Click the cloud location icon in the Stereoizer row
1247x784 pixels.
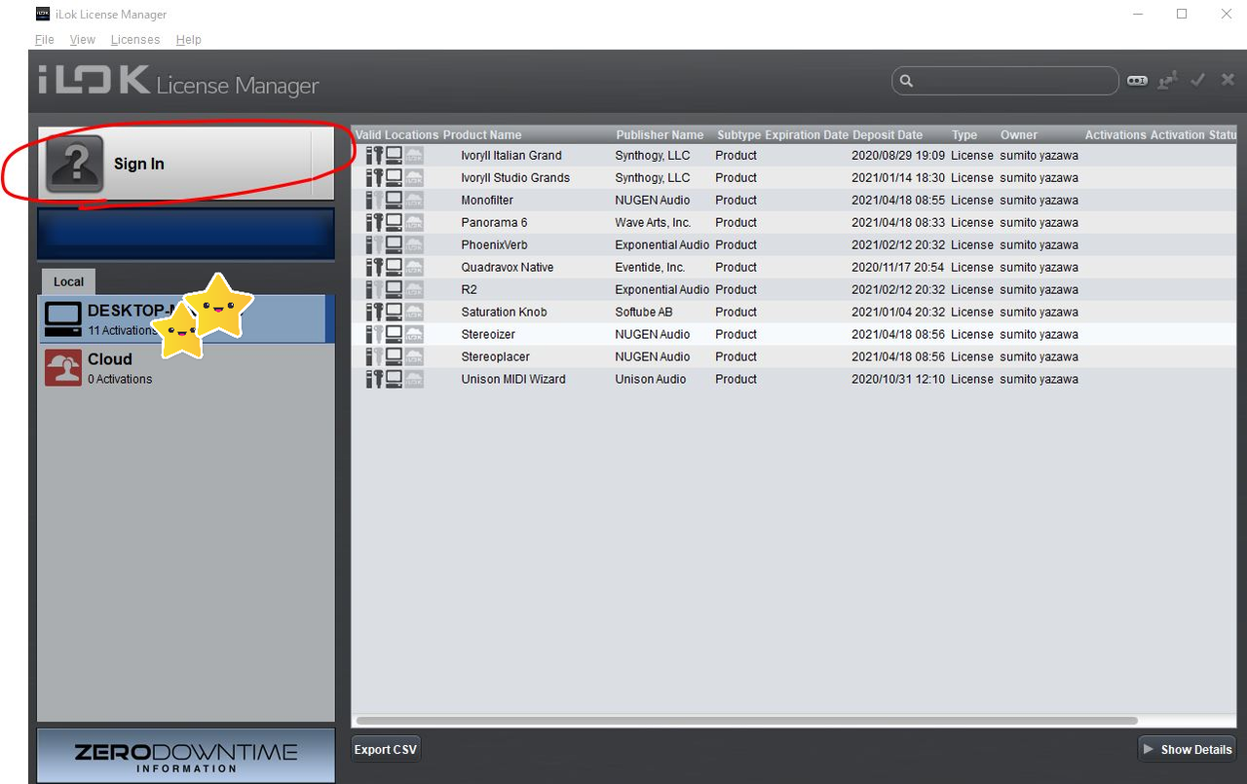click(414, 334)
